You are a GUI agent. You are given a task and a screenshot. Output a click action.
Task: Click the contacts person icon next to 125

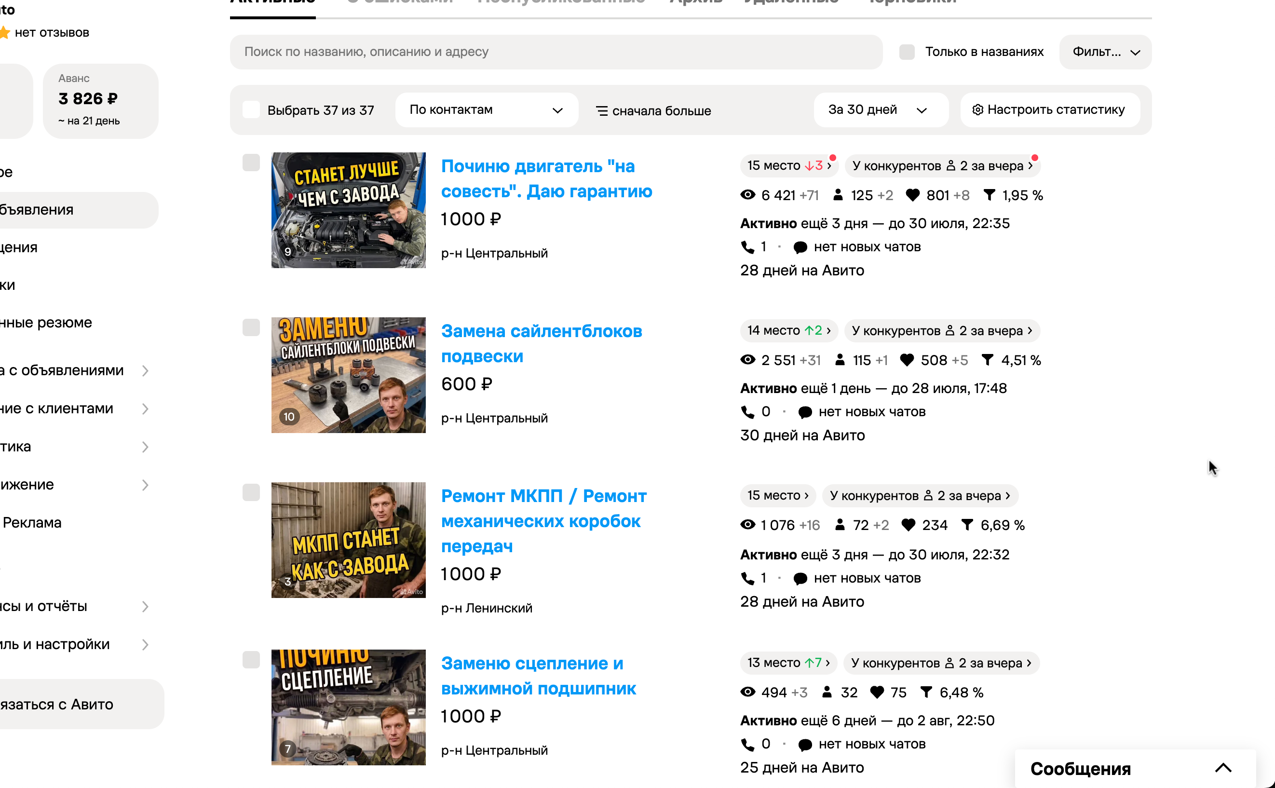(x=838, y=195)
